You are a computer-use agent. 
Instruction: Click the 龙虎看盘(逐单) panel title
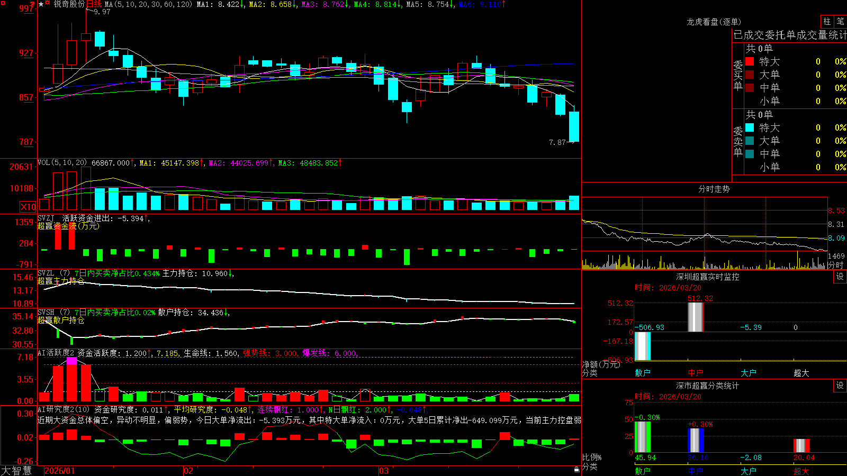(x=714, y=22)
